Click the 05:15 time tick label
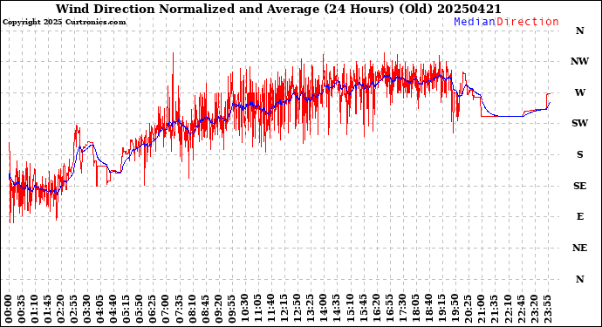This screenshot has width=602, height=327. [127, 309]
